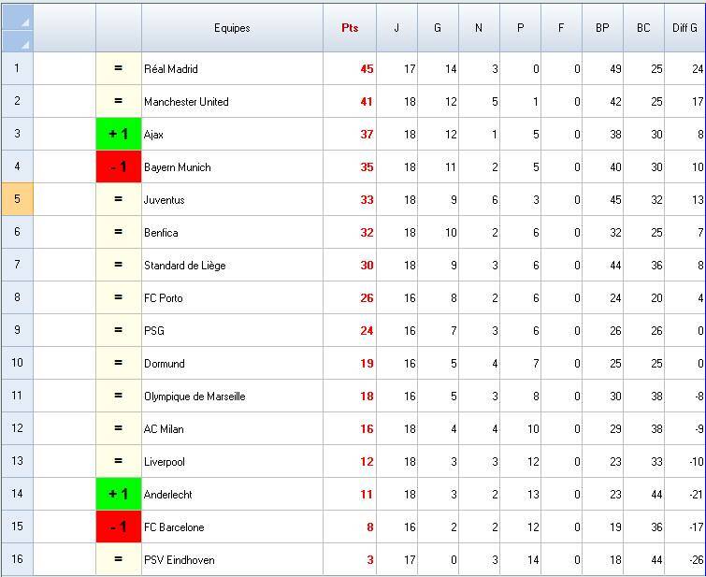Click the equals indicator beside Réal Madrid
Screen dimensions: 706x577
[119, 68]
